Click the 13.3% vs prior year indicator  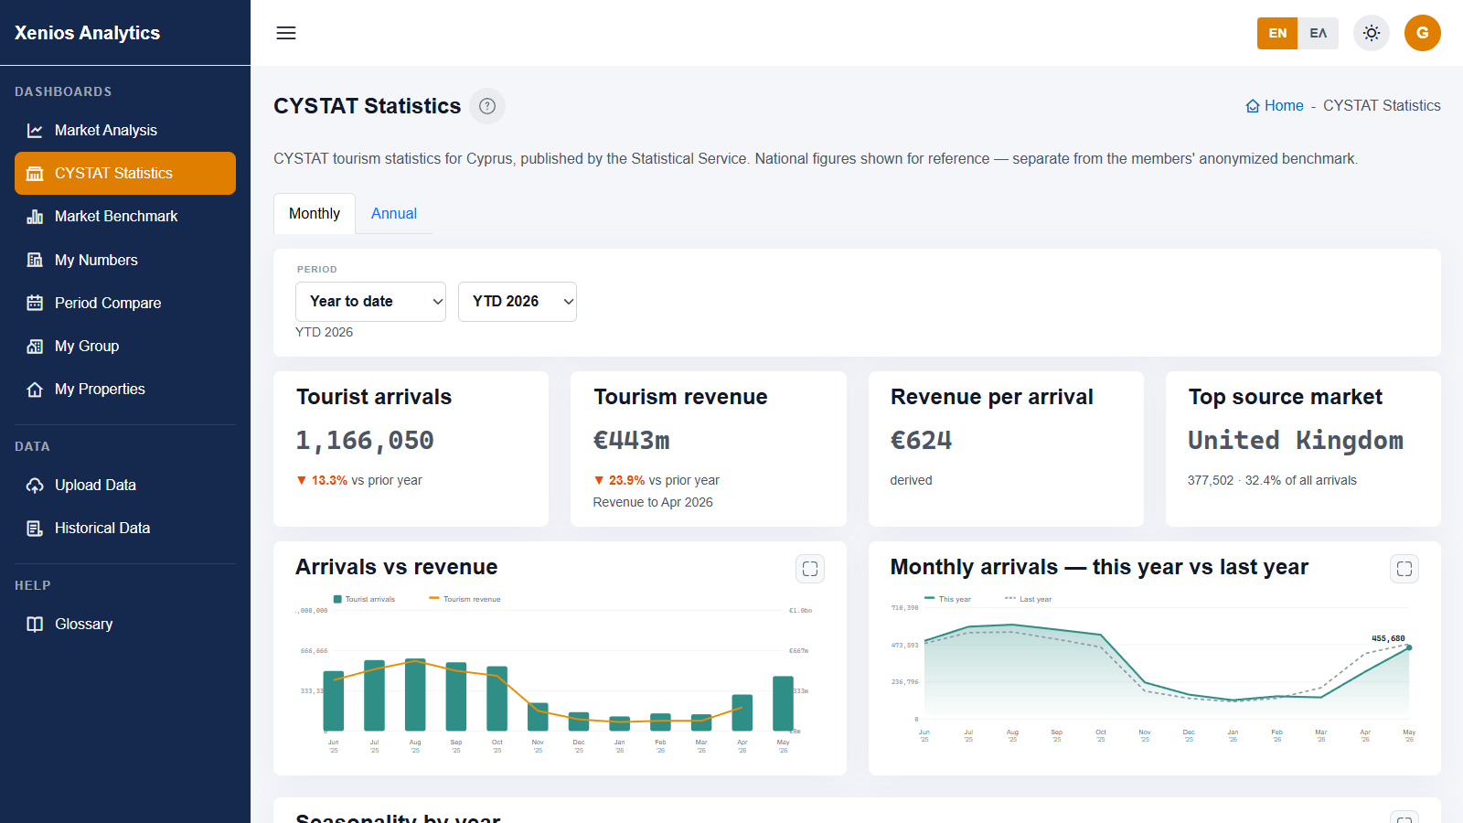(x=359, y=480)
